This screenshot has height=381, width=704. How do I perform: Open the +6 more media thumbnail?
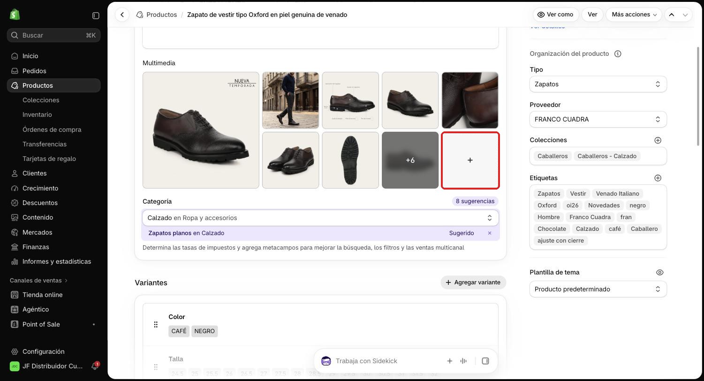(x=410, y=160)
